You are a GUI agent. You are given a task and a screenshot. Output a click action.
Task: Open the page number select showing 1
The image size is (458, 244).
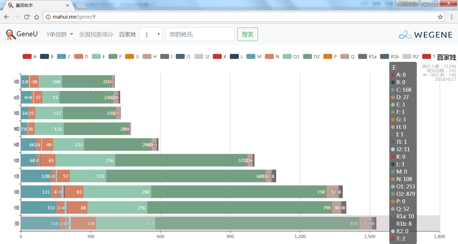pos(151,34)
